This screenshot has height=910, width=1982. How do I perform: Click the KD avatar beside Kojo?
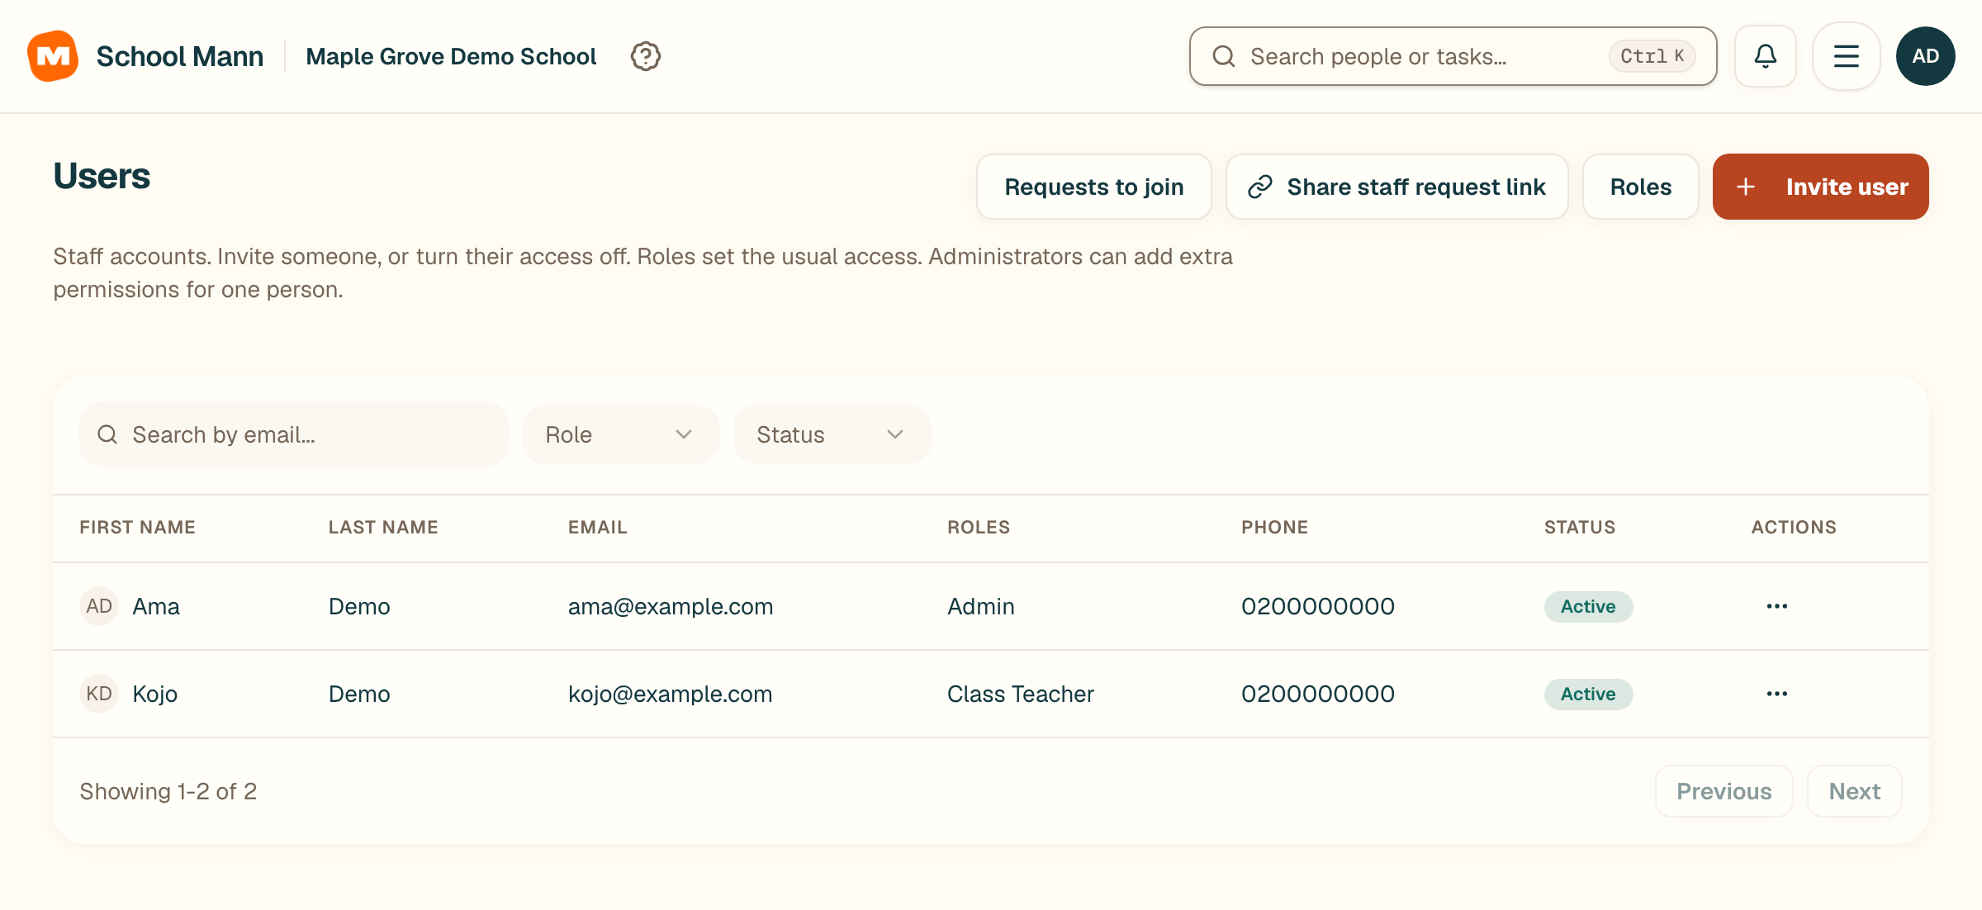point(99,694)
